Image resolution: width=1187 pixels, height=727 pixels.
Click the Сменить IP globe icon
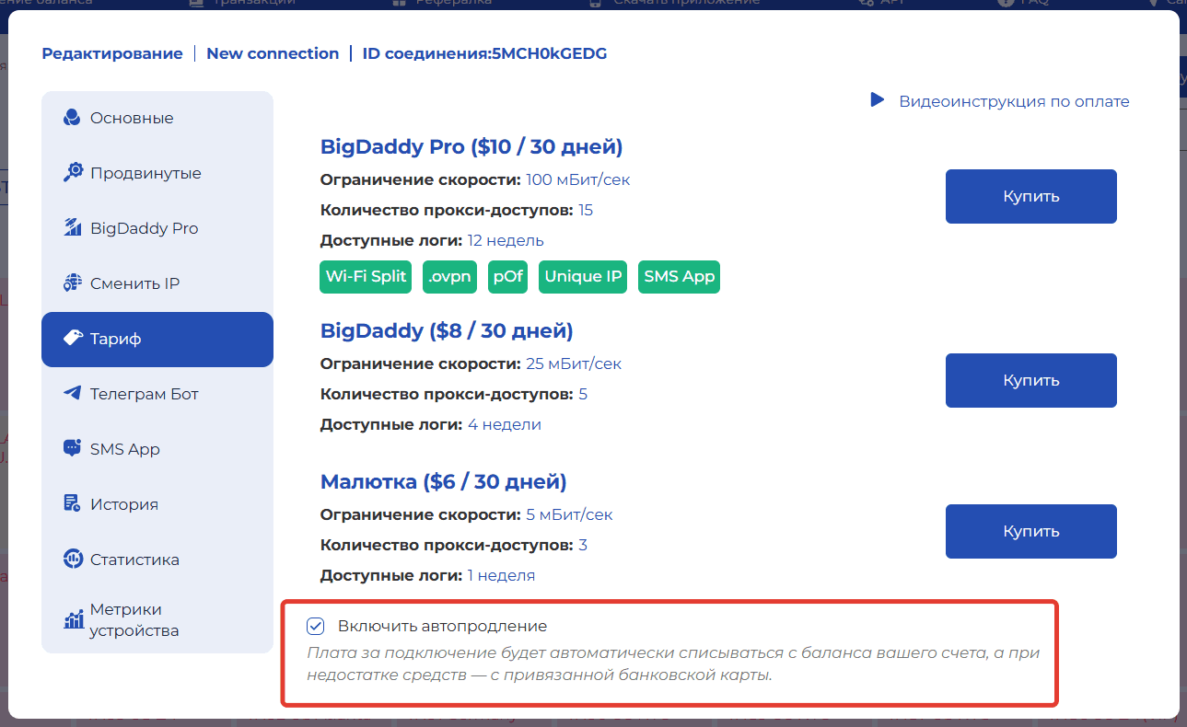point(73,283)
